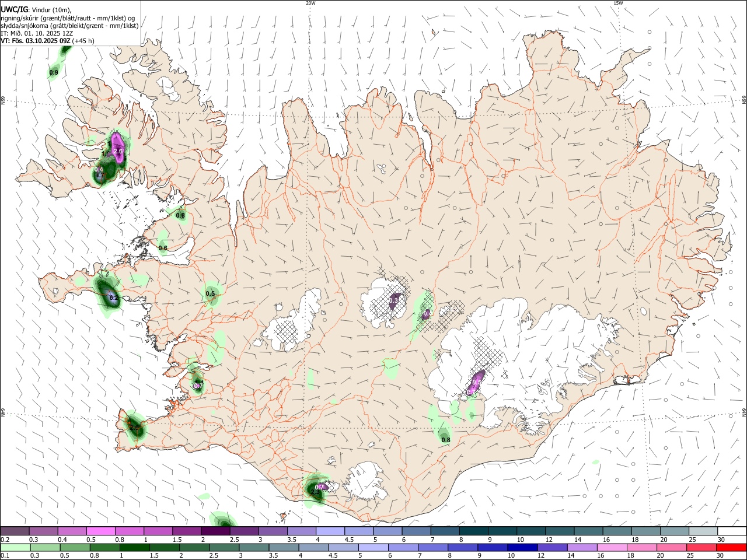Click the 'rigning/skúrir' legend description line

pyautogui.click(x=68, y=18)
